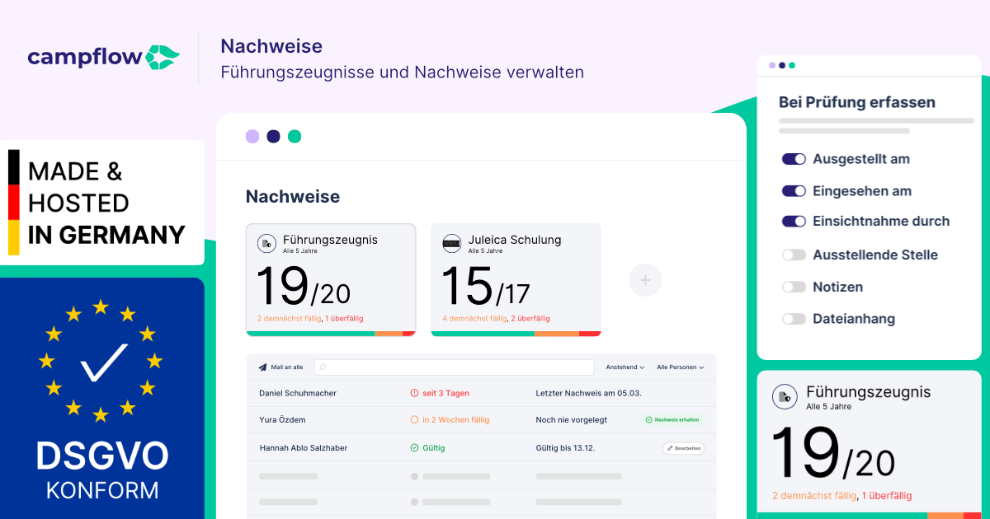This screenshot has height=519, width=990.
Task: Add a new Nachweis with plus button
Action: pos(645,281)
